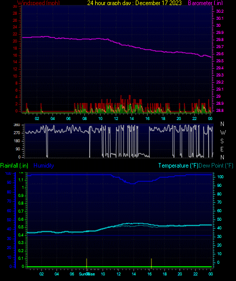Click the 12 hour tick on wind chart

click(x=116, y=118)
